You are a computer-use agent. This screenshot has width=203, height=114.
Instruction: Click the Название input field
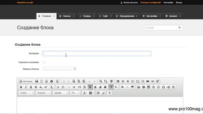tap(97, 54)
